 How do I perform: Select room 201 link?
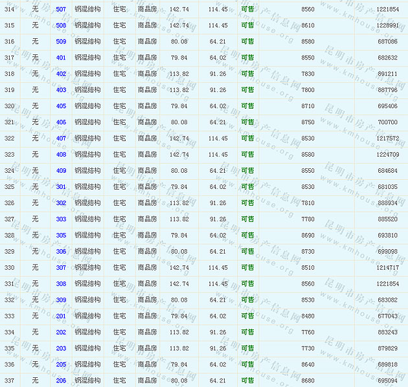[x=61, y=316]
